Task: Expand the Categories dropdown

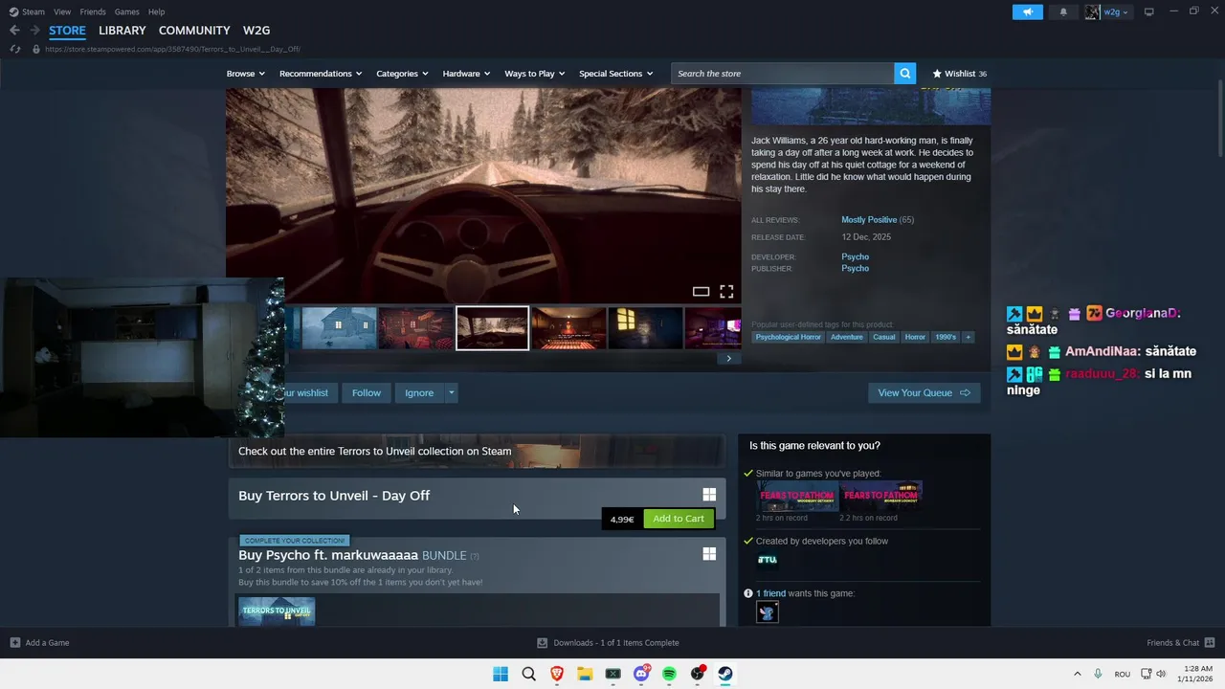Action: tap(402, 74)
